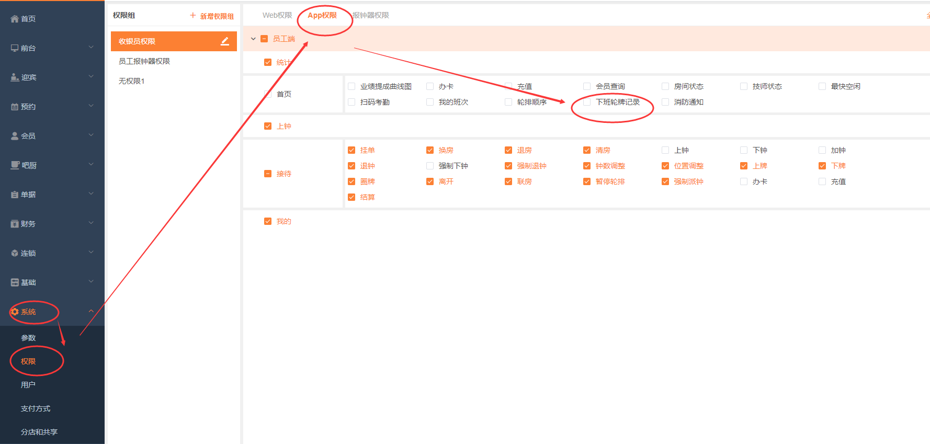Expand the 财务 sidebar menu arrow

(x=91, y=223)
